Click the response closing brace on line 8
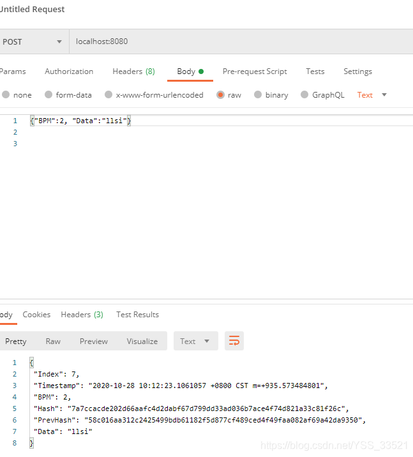The image size is (413, 457). [31, 443]
